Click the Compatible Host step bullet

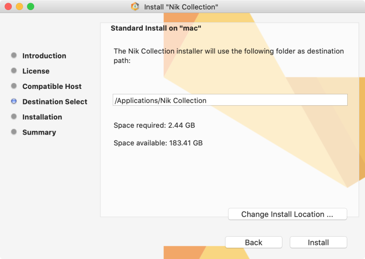click(x=14, y=86)
